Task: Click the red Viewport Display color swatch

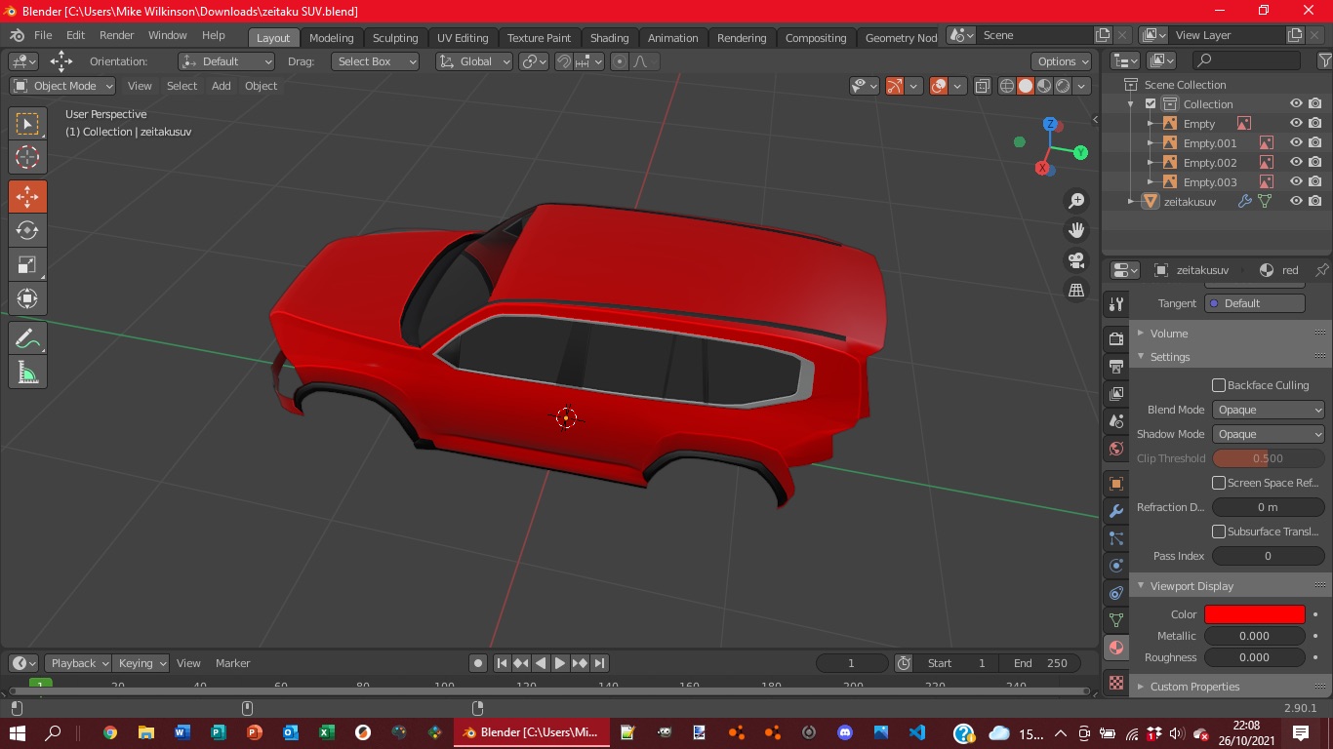Action: [x=1254, y=614]
